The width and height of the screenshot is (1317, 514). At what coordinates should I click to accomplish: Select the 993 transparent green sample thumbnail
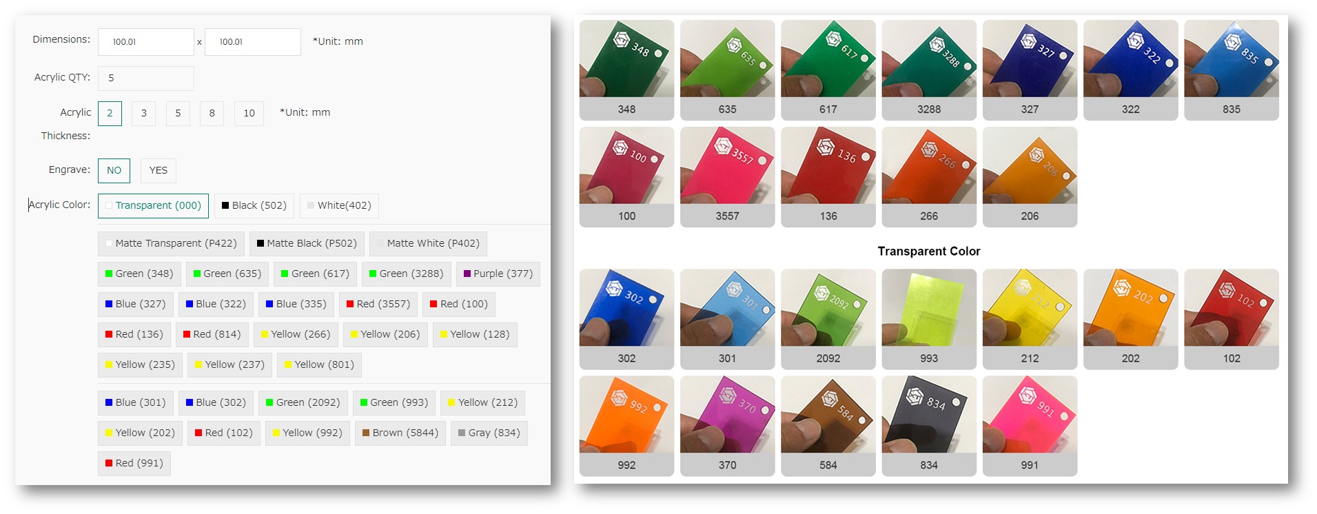point(929,319)
